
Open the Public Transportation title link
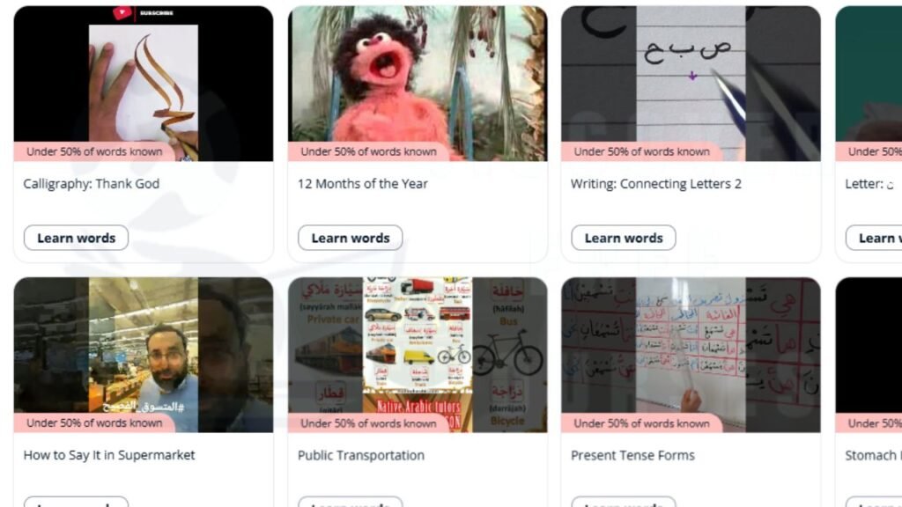point(360,455)
